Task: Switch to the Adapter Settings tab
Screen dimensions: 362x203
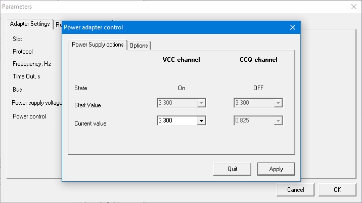Action: [30, 24]
